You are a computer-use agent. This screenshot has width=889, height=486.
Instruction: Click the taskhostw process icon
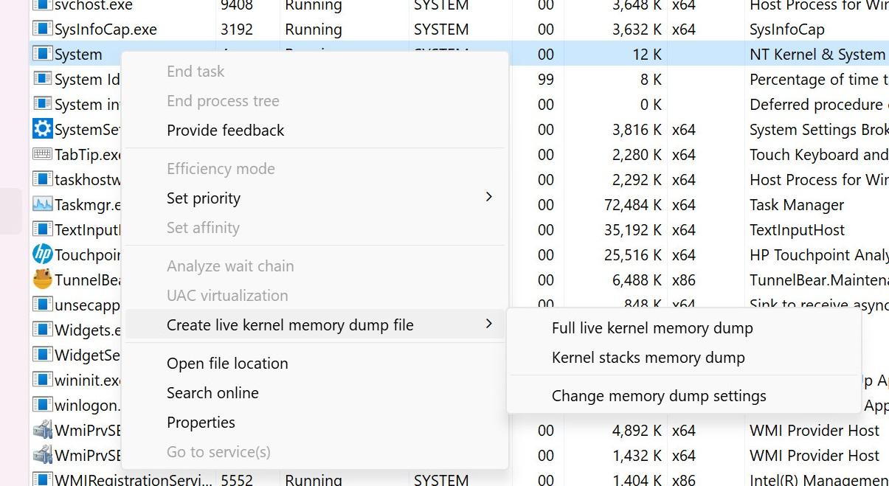coord(43,179)
